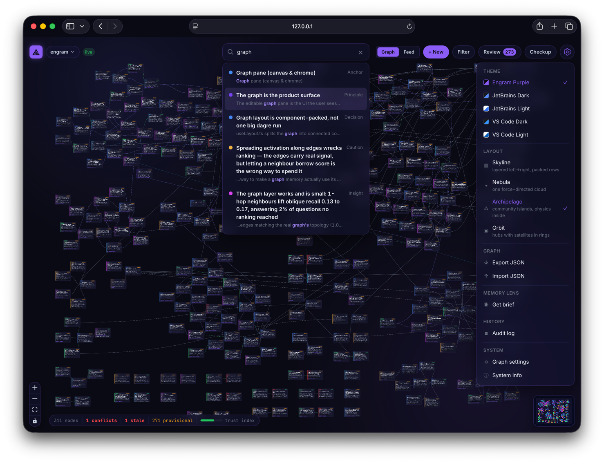604x463 pixels.
Task: Click the Import JSON menu item
Action: tap(525, 276)
